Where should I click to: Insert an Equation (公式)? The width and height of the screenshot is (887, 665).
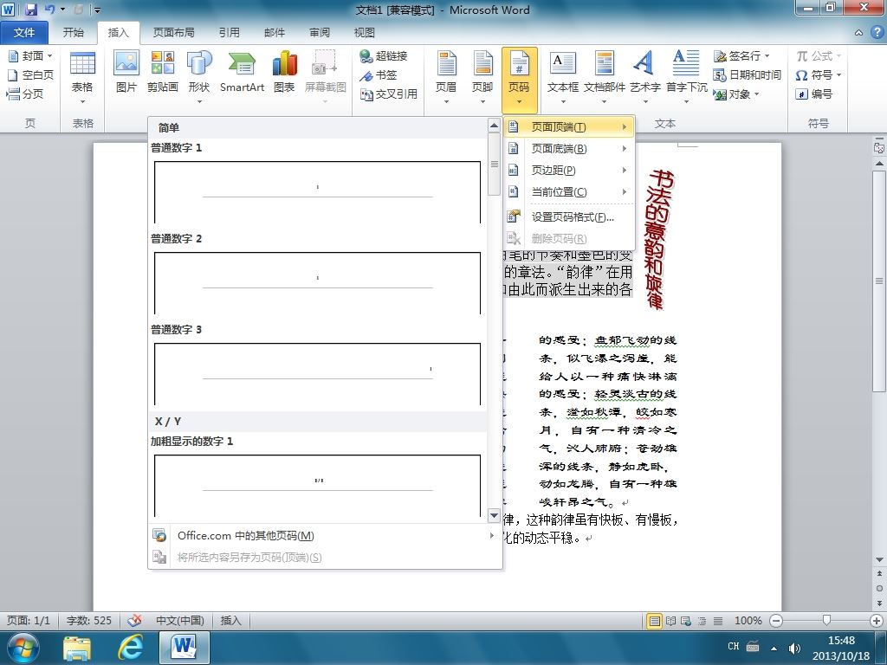tap(818, 55)
